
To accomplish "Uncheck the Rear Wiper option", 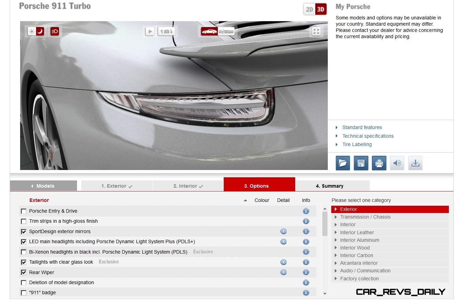I will pos(24,272).
